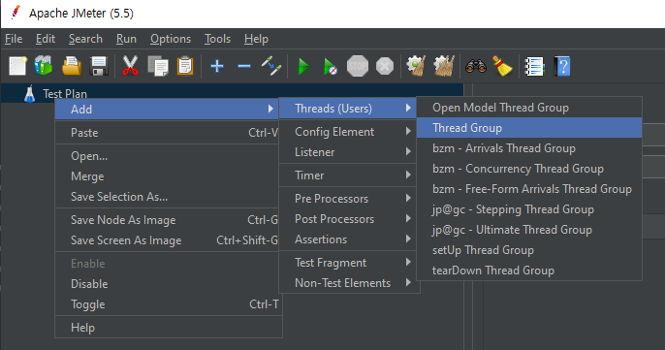665x350 pixels.
Task: Choose Merge in context menu
Action: click(167, 176)
